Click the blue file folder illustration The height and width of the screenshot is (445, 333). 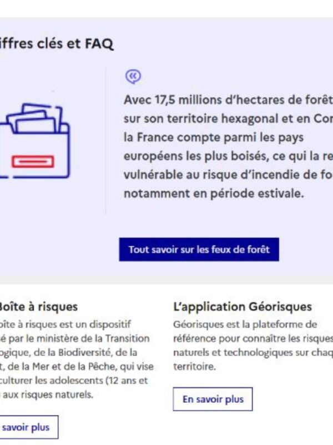tap(34, 141)
